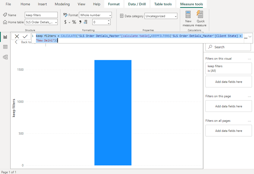The width and height of the screenshot is (254, 174).
Task: Switch to the Insert tab
Action: (x=42, y=4)
